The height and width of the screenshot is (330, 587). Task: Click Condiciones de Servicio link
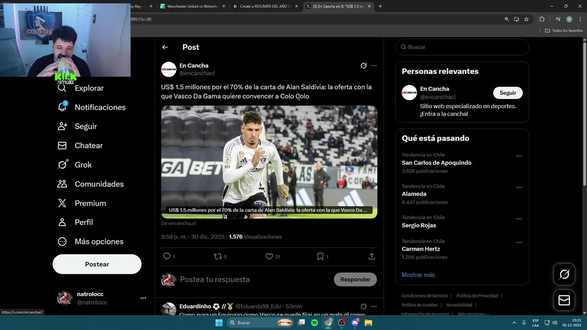[425, 296]
